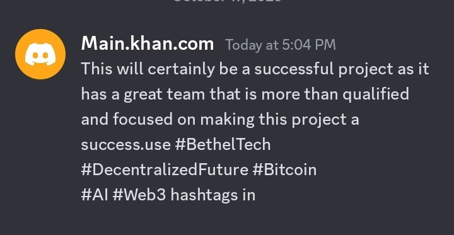Click the #AI hashtag

95,195
